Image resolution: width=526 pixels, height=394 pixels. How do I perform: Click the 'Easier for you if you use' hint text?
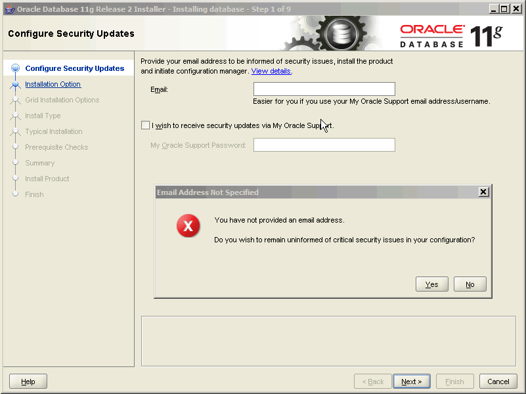372,101
